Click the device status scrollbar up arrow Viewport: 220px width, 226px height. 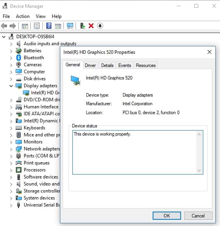tap(199, 134)
